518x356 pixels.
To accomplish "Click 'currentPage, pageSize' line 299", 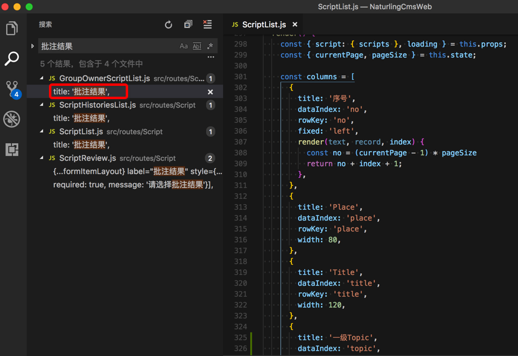I will pos(378,55).
